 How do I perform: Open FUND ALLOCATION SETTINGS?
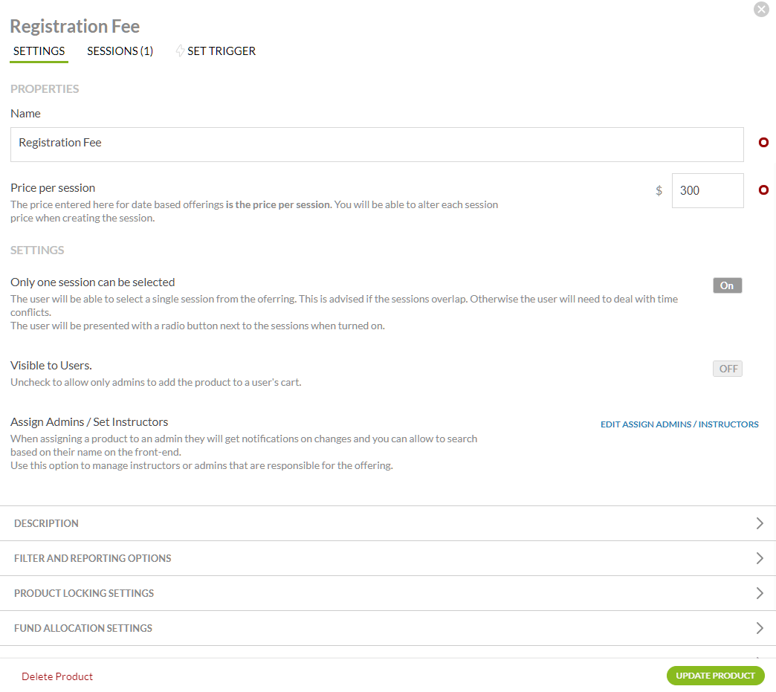[x=388, y=628]
